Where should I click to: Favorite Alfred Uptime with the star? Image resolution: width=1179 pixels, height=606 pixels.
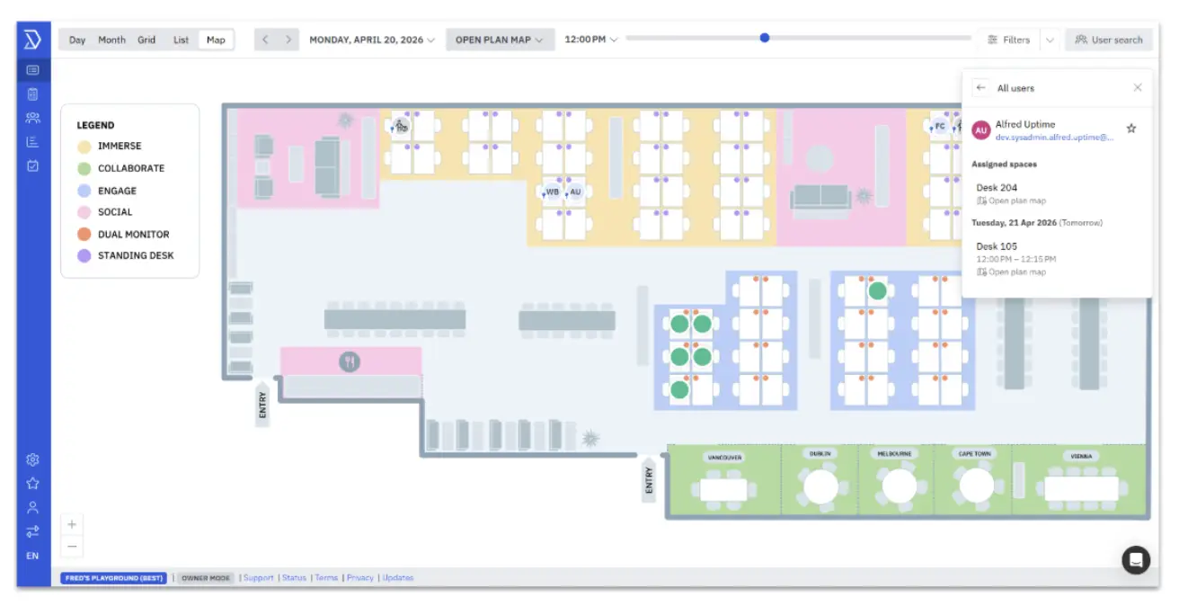click(1131, 129)
